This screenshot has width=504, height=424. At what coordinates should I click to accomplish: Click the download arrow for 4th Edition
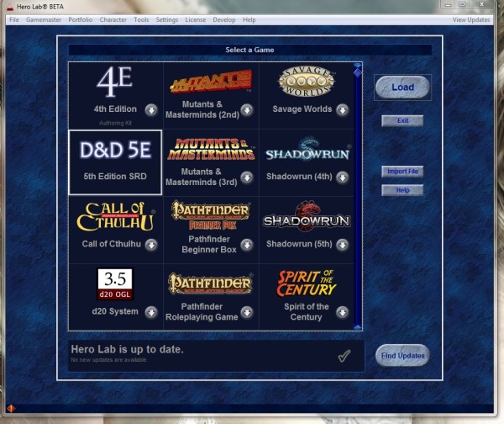click(x=151, y=110)
